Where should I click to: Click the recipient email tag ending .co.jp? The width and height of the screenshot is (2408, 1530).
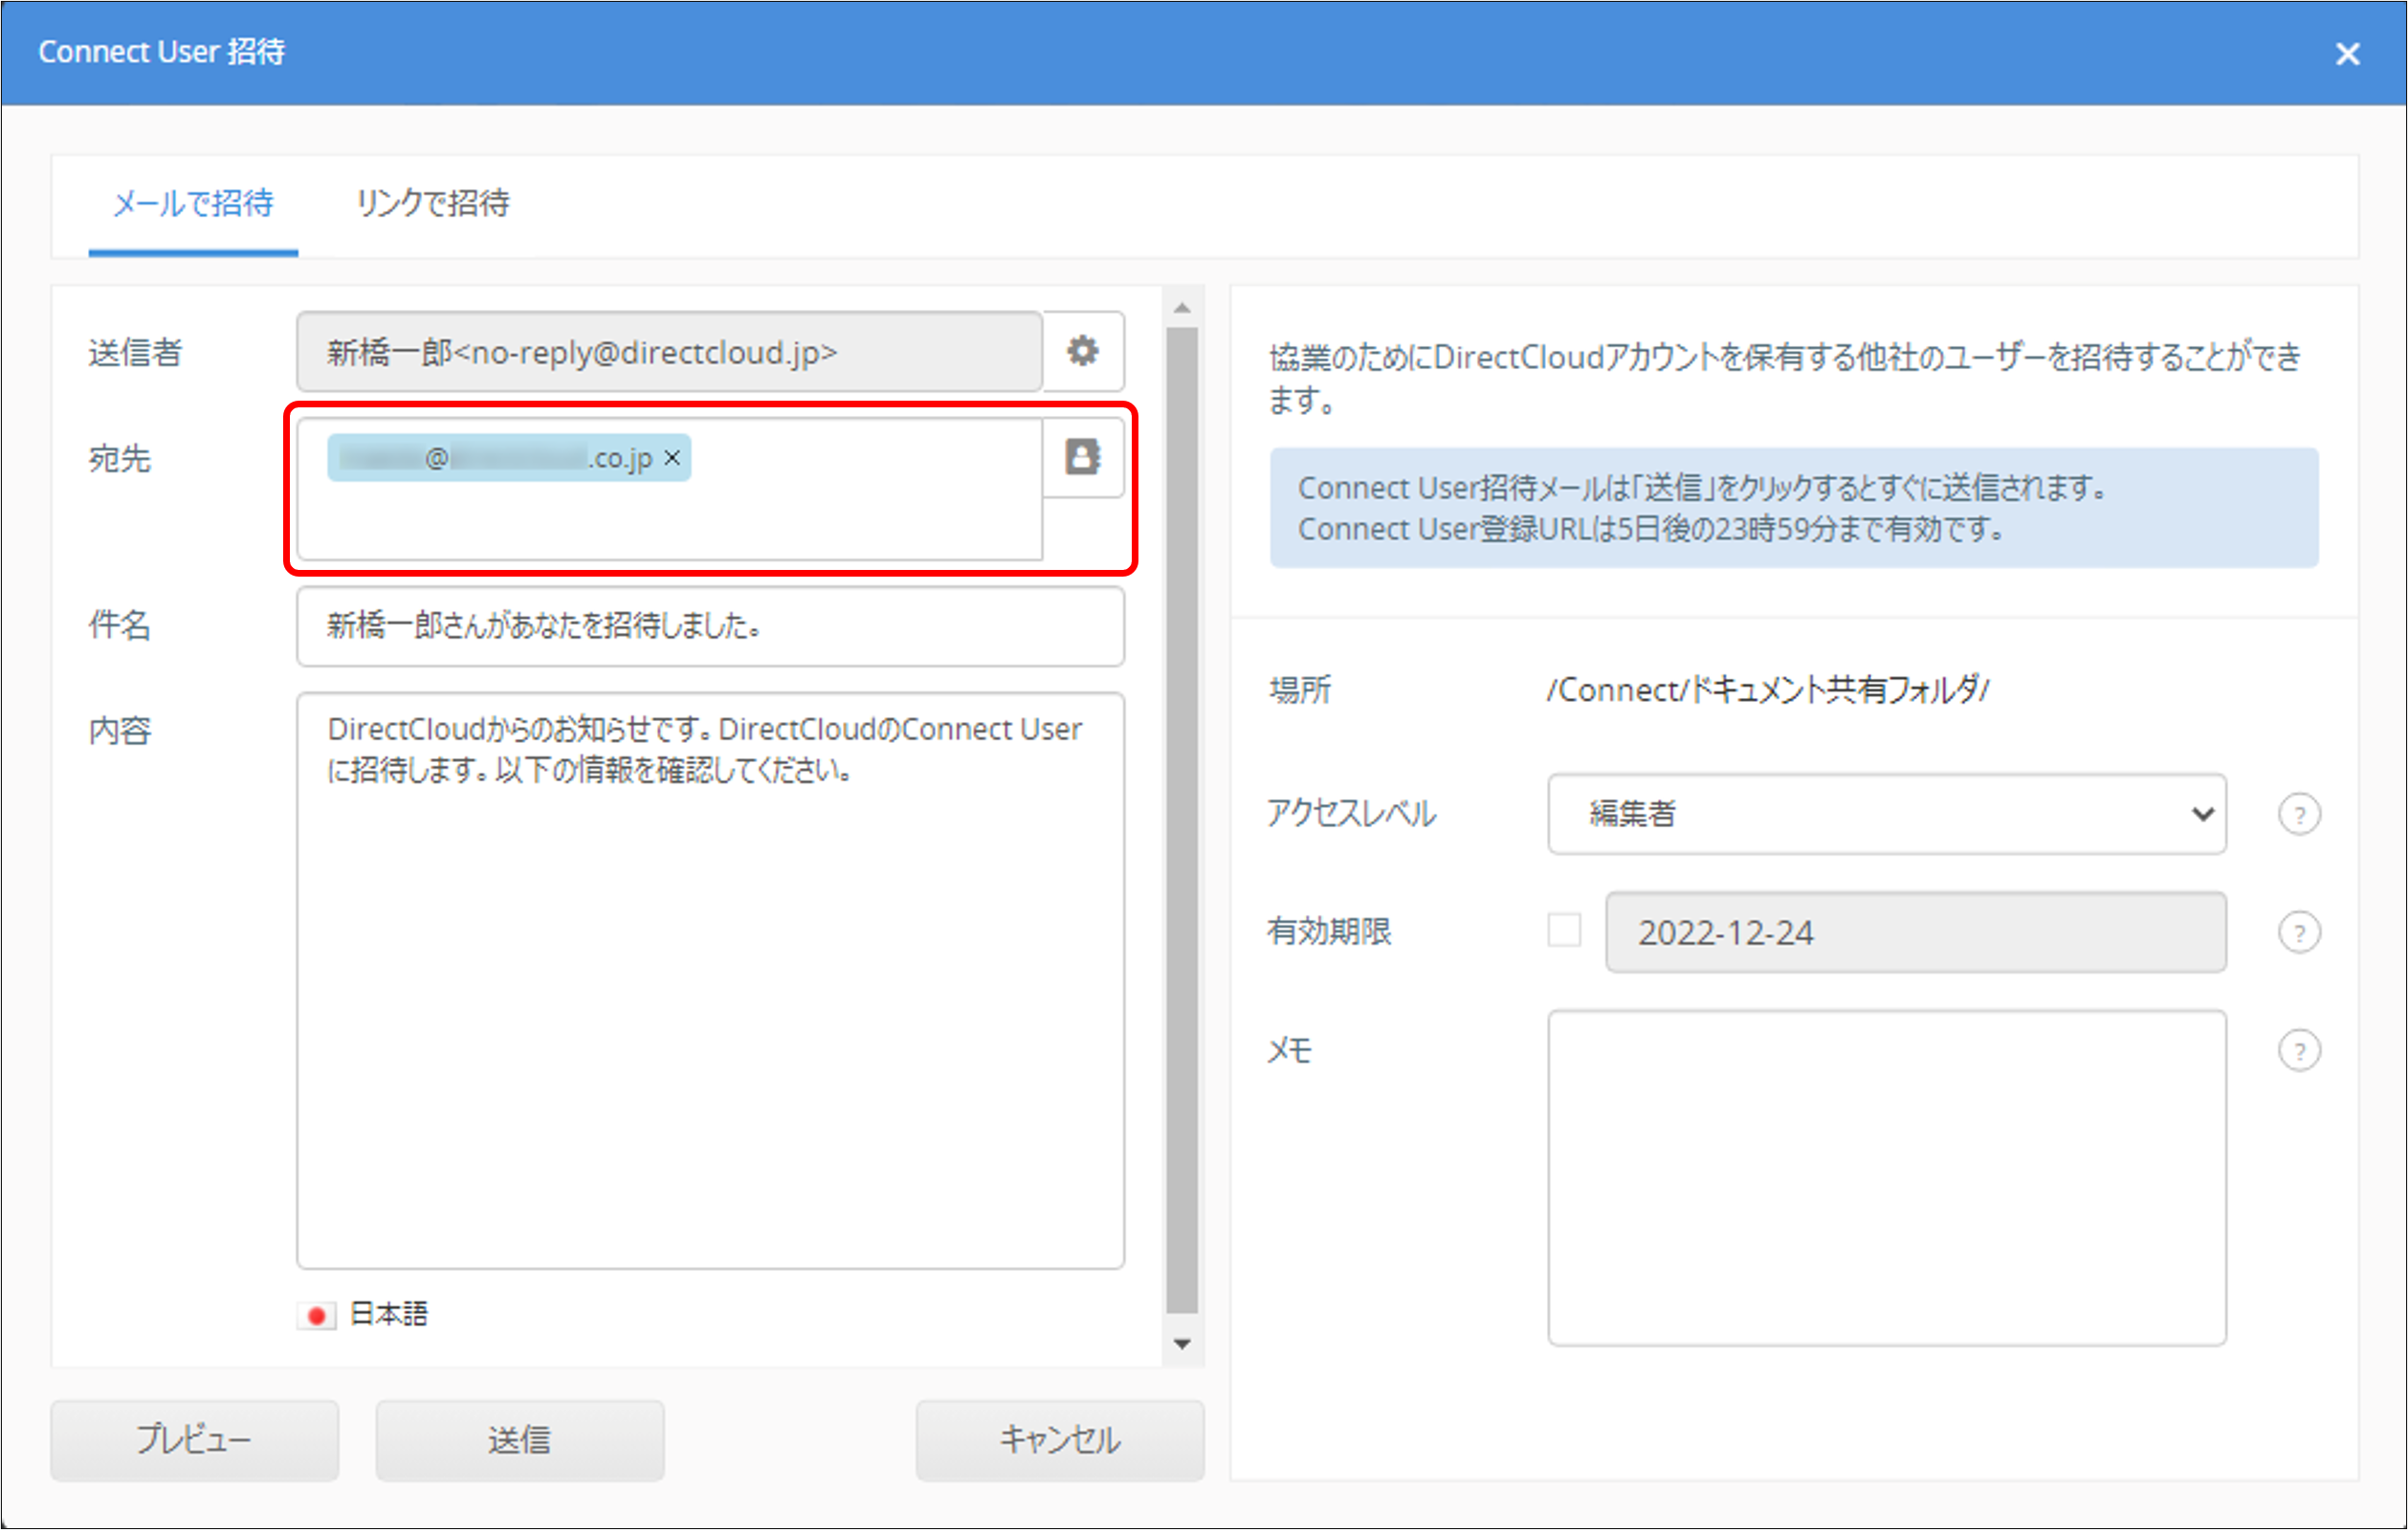pos(509,458)
